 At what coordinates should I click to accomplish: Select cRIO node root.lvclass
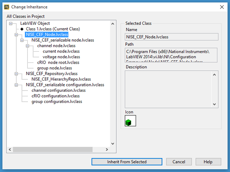58,62
